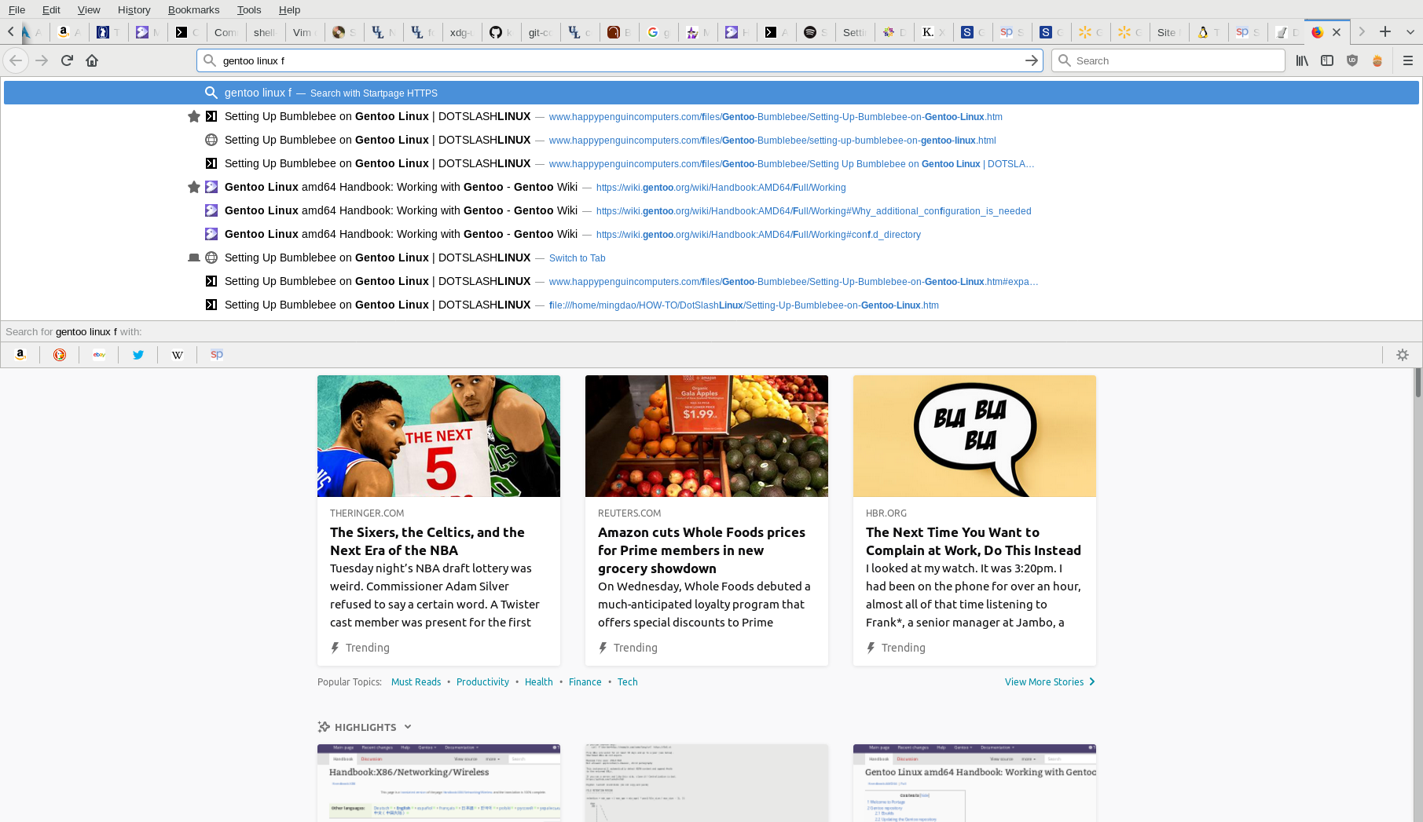Select 'Search with Startpage HTTPS' suggestion
Viewport: 1423px width, 822px height.
[711, 93]
